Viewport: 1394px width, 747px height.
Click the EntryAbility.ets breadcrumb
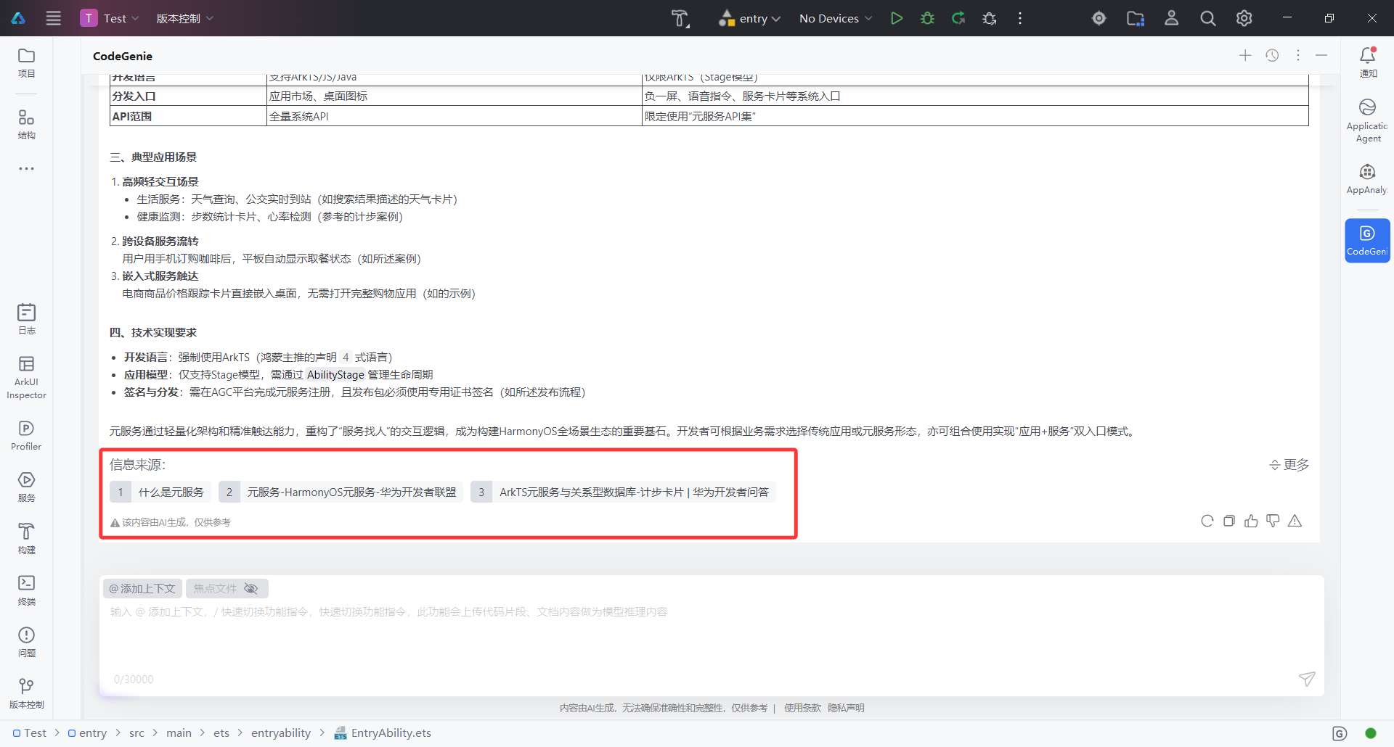pos(383,733)
